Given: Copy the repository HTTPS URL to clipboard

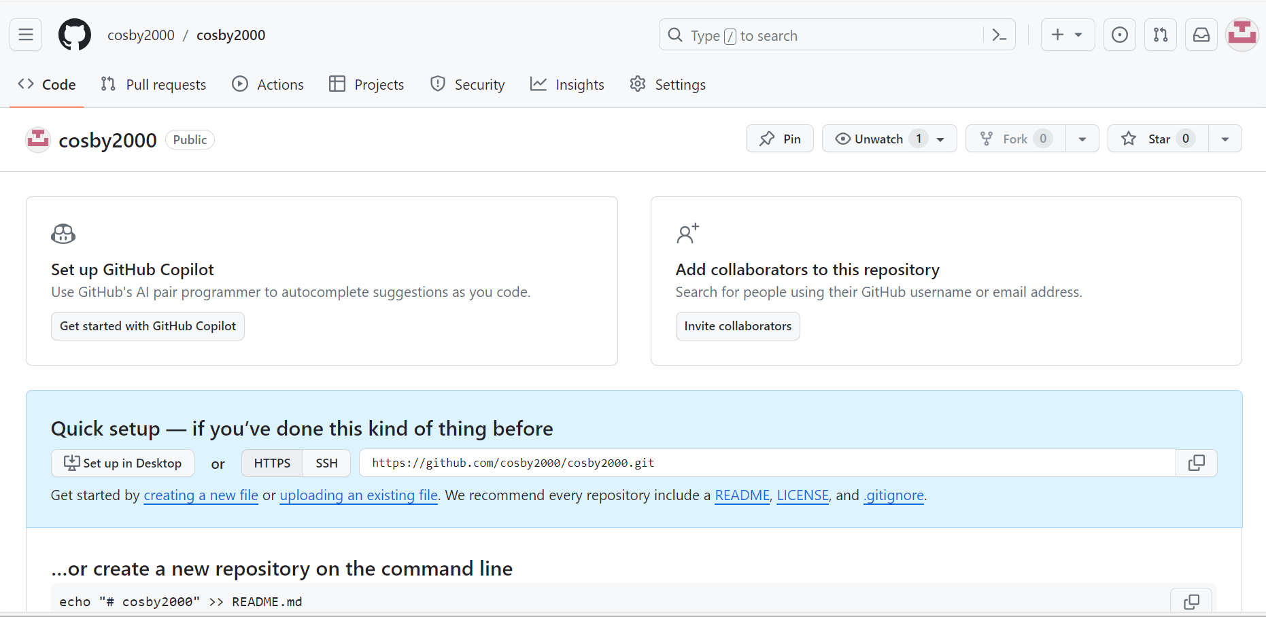Looking at the screenshot, I should coord(1197,463).
